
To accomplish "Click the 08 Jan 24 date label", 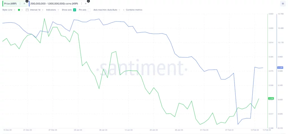I will tap(103, 130).
